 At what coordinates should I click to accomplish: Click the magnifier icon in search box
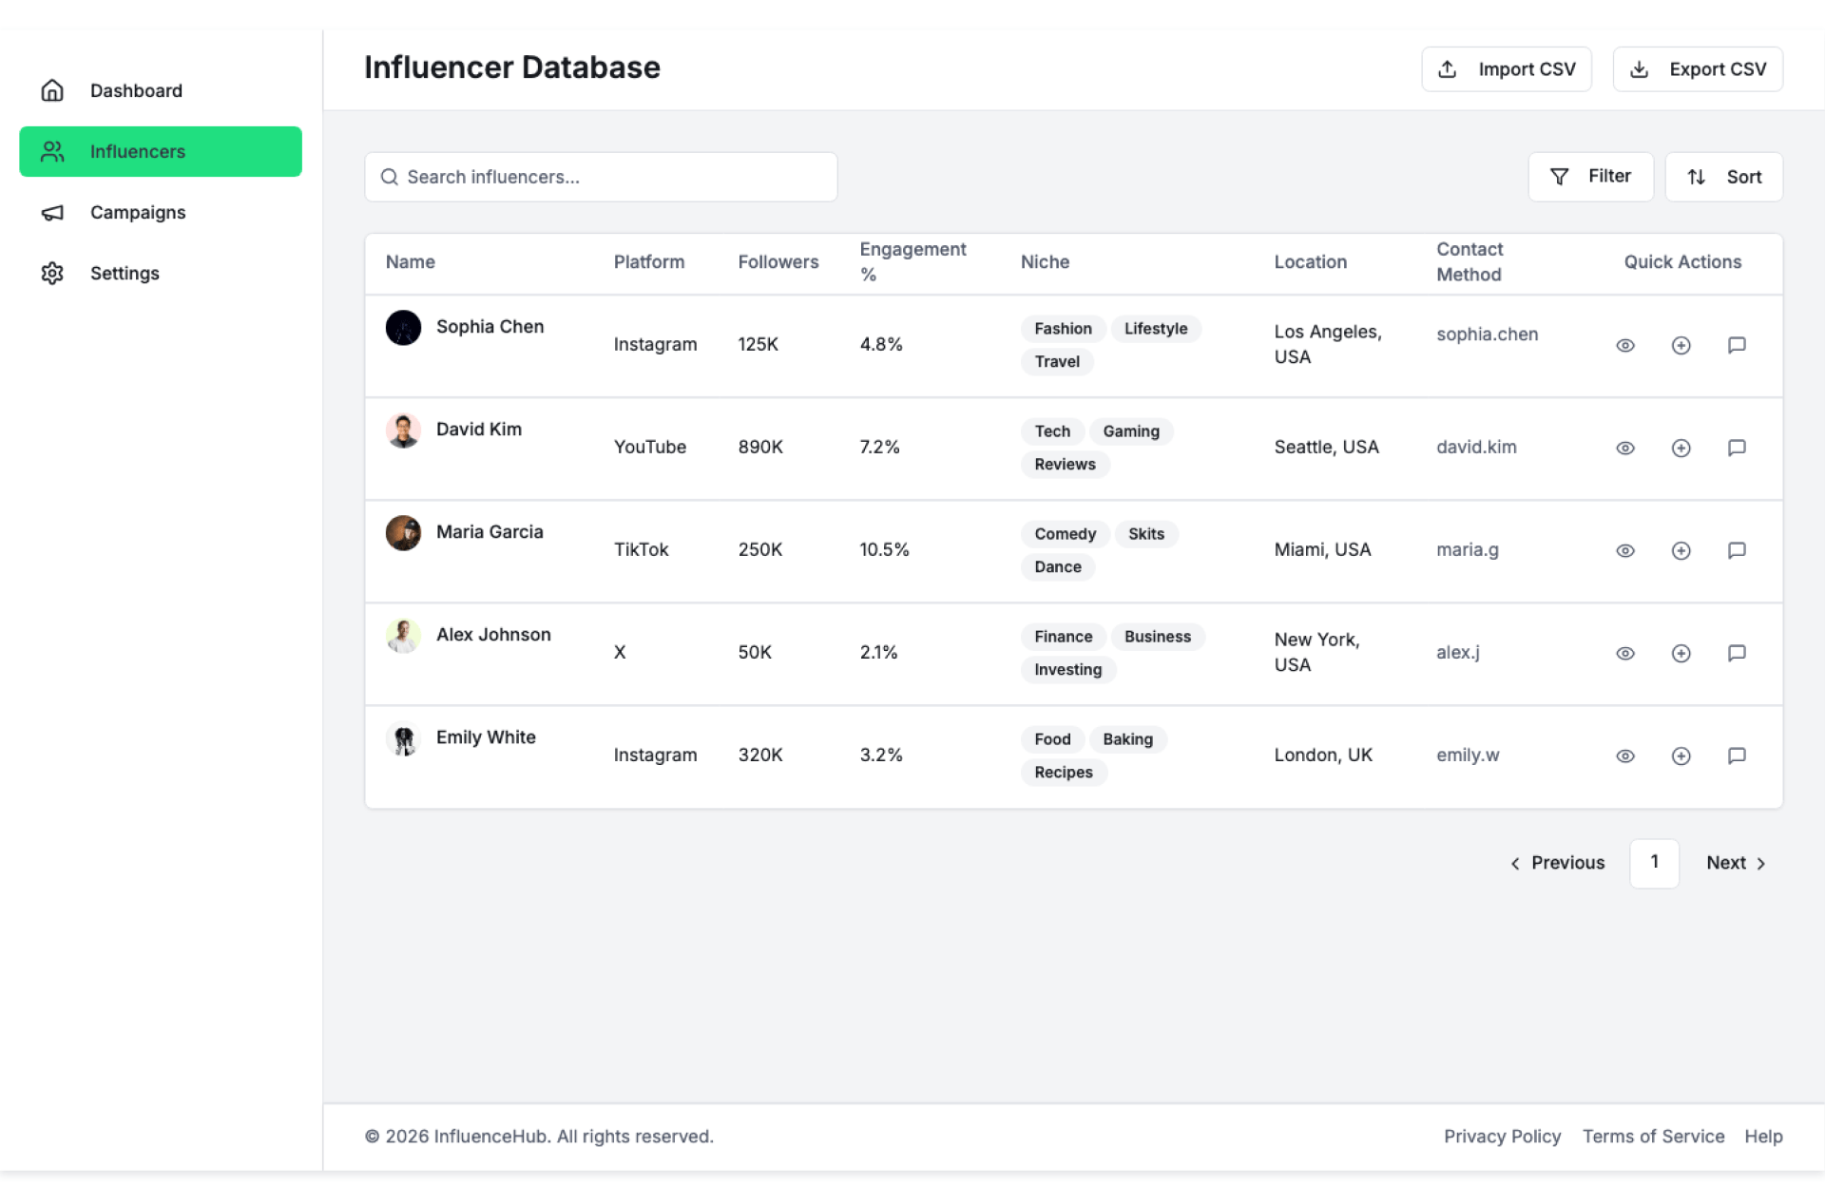389,177
